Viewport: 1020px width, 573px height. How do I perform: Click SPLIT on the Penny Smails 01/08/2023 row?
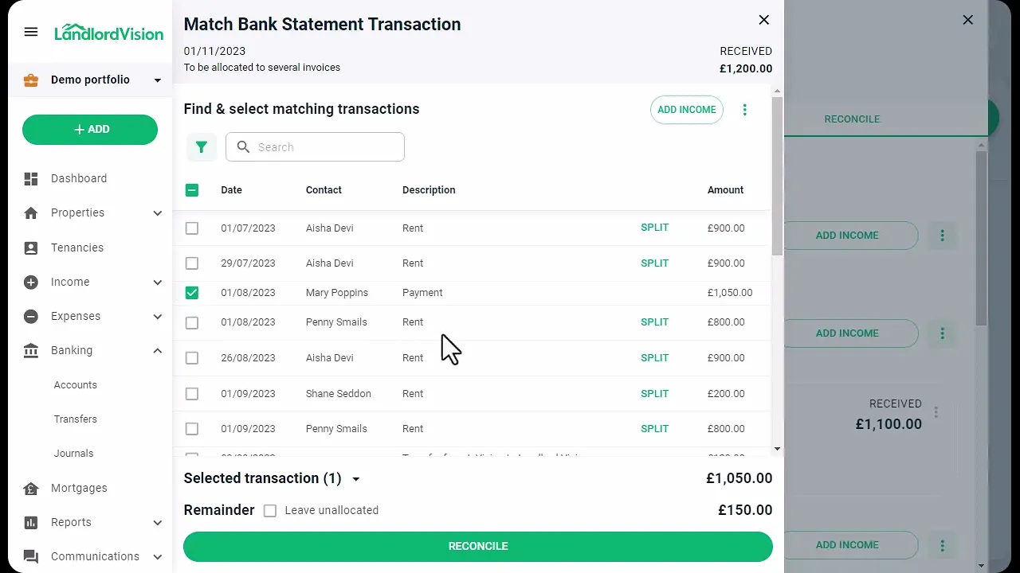click(655, 322)
